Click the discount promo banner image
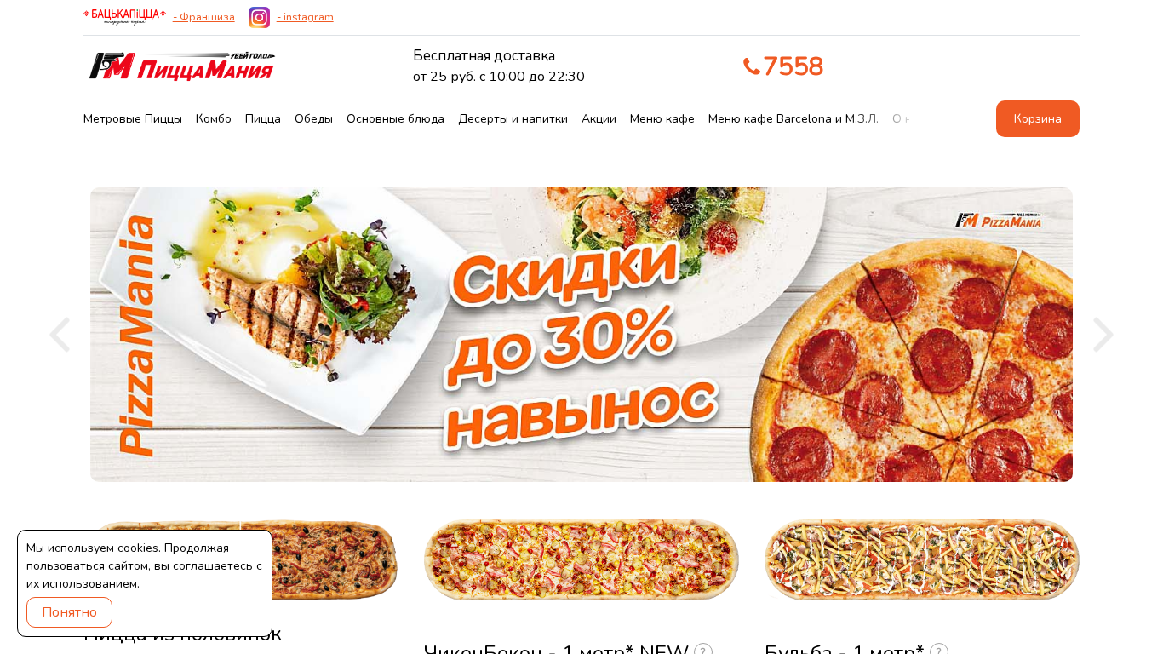Image resolution: width=1163 pixels, height=654 pixels. 581,335
